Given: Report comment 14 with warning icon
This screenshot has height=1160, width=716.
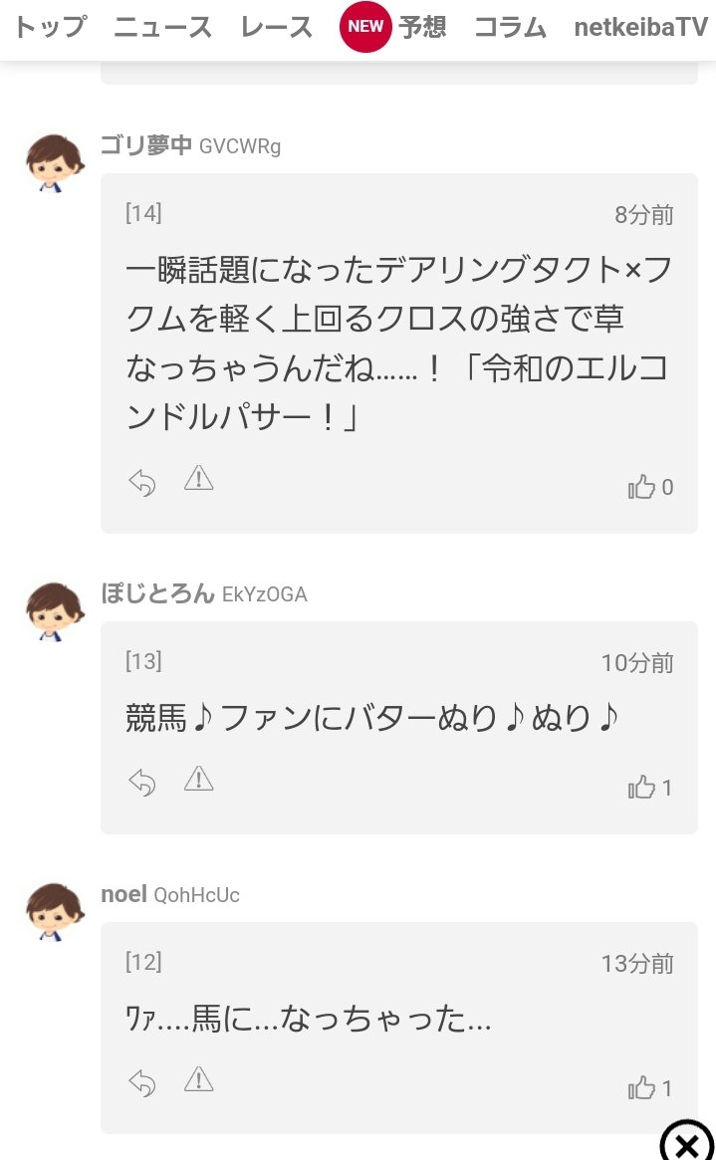Looking at the screenshot, I should [x=199, y=480].
